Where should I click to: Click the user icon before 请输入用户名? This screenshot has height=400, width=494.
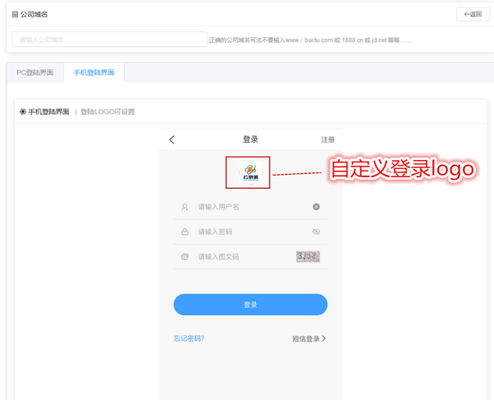184,207
